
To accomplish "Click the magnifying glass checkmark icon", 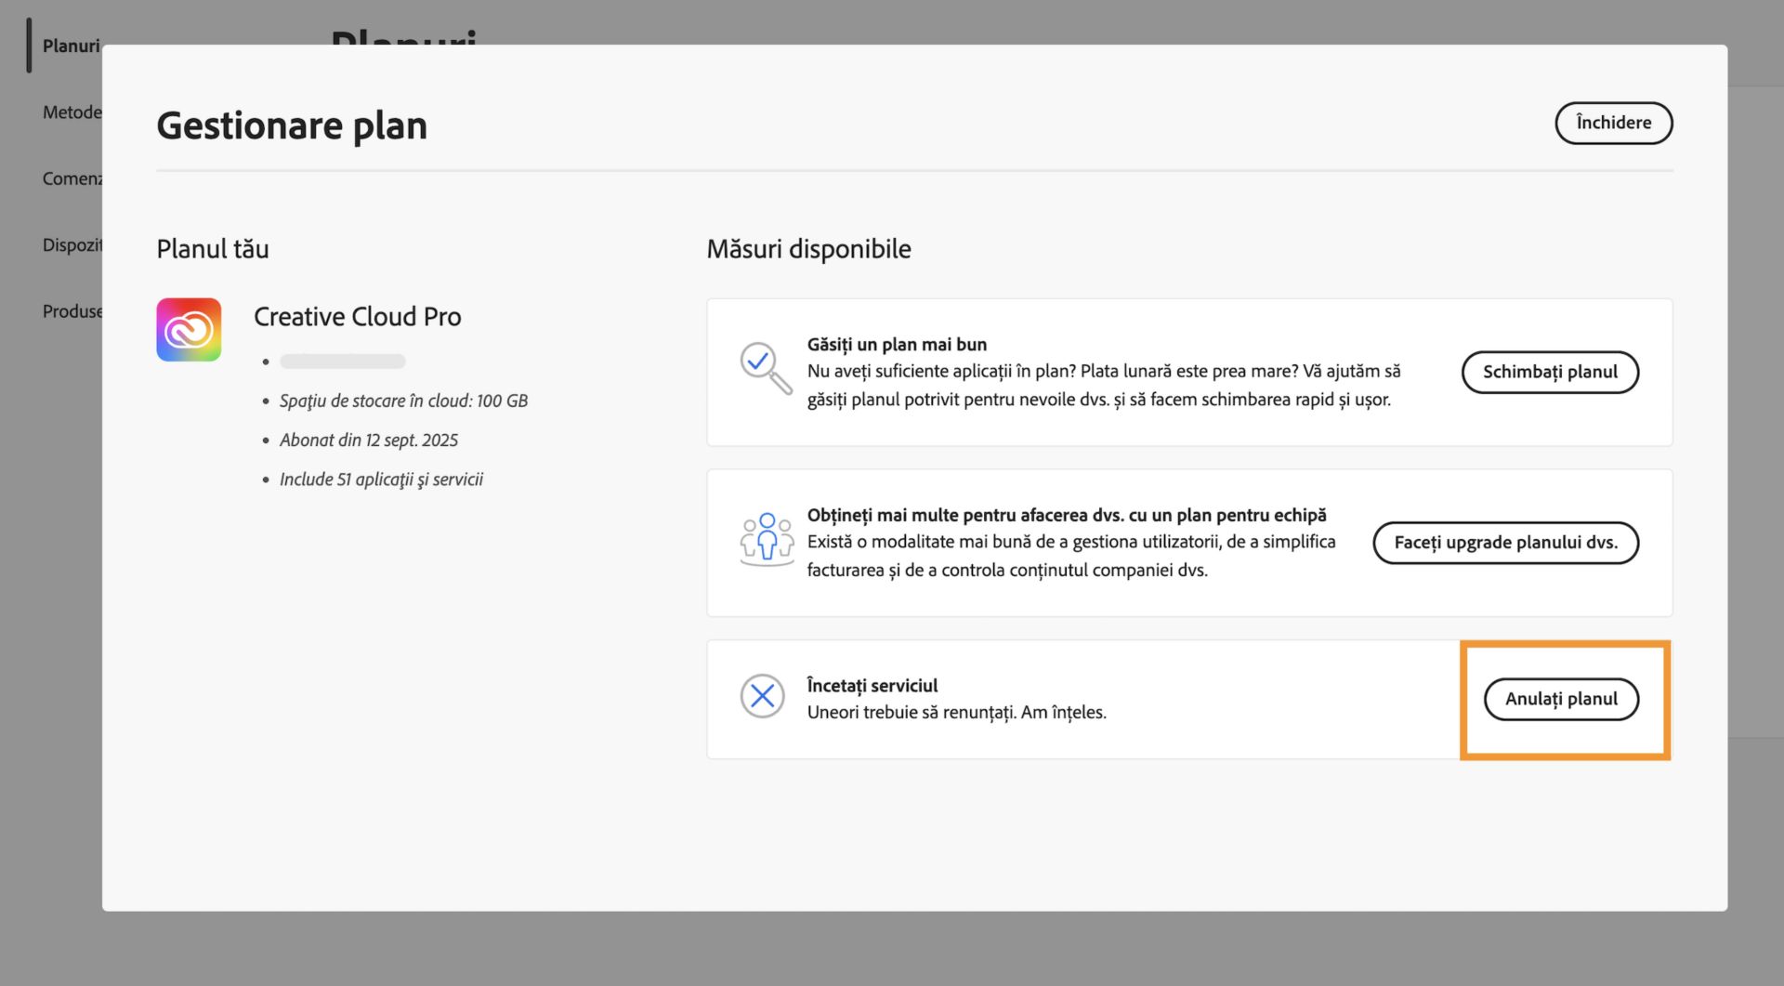I will coord(765,367).
